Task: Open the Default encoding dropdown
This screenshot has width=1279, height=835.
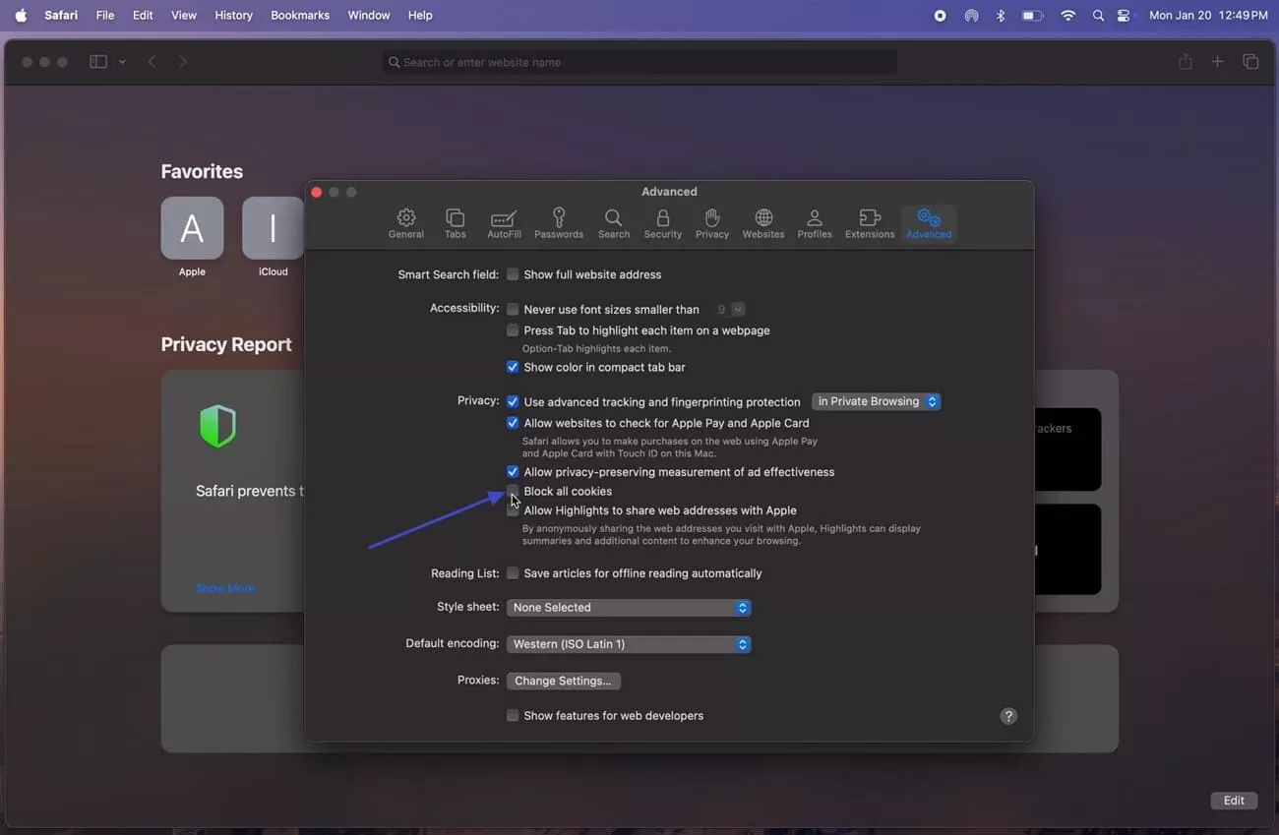Action: click(628, 643)
